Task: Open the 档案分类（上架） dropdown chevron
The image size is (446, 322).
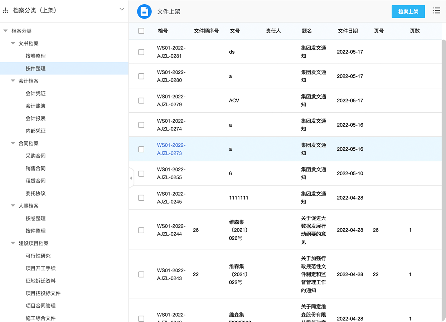Action: point(122,9)
